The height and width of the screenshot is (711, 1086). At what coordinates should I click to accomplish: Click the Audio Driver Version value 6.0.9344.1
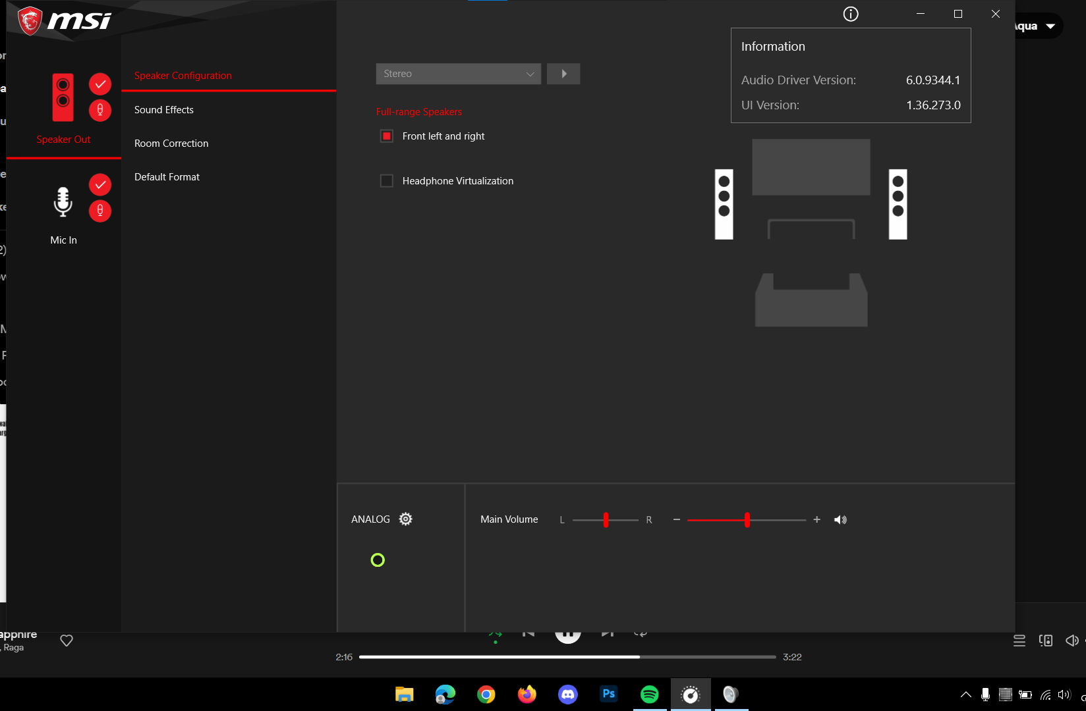point(933,80)
